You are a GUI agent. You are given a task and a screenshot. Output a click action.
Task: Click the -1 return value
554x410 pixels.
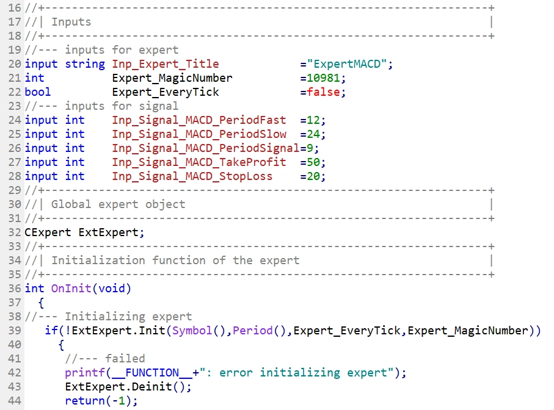pos(118,401)
